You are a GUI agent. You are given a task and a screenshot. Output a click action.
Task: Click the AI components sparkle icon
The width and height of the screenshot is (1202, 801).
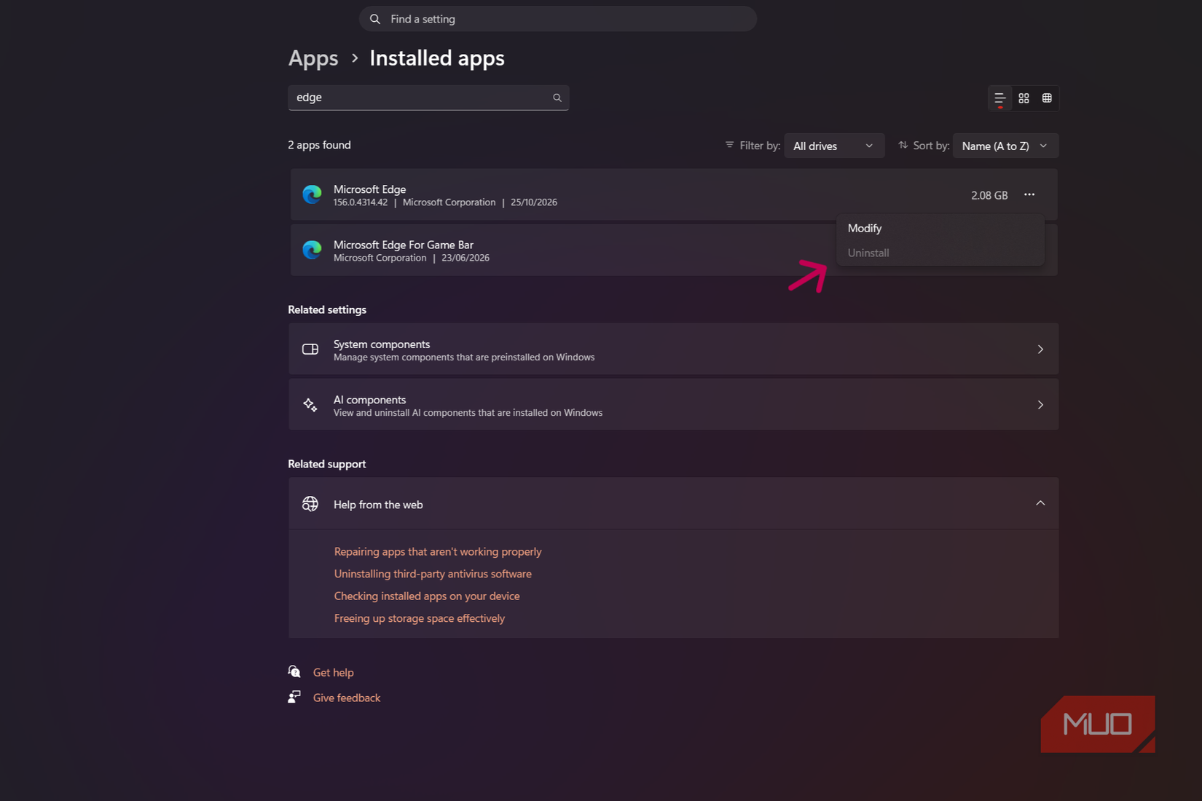(310, 405)
